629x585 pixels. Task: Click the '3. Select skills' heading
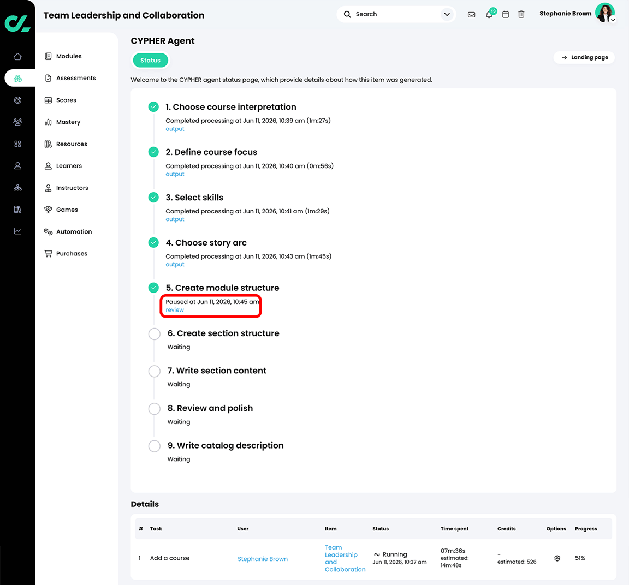[x=194, y=197]
